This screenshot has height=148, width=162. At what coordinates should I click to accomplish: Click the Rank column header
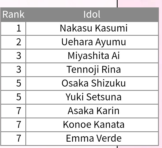[13, 14]
